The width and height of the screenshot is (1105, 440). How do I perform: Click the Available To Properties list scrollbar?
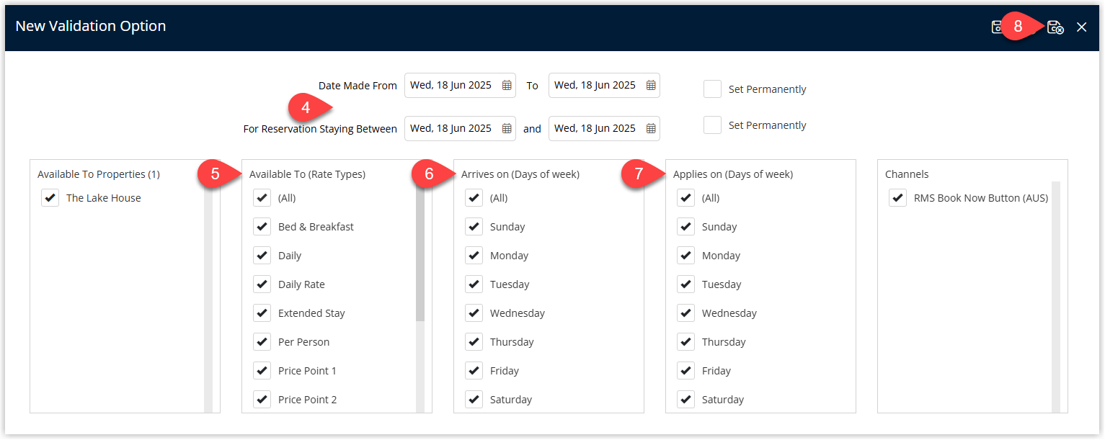(x=208, y=297)
